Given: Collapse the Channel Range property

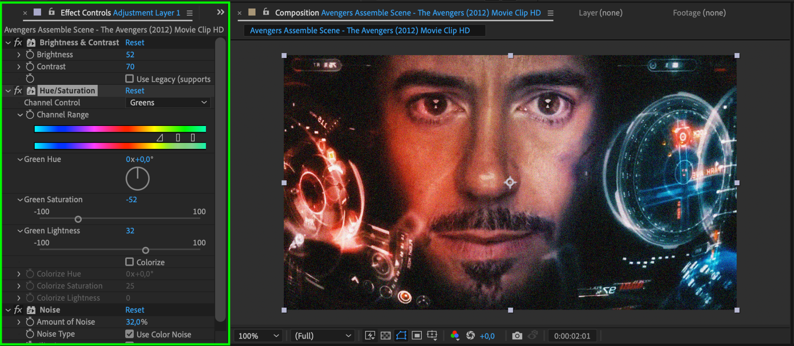Looking at the screenshot, I should 20,115.
